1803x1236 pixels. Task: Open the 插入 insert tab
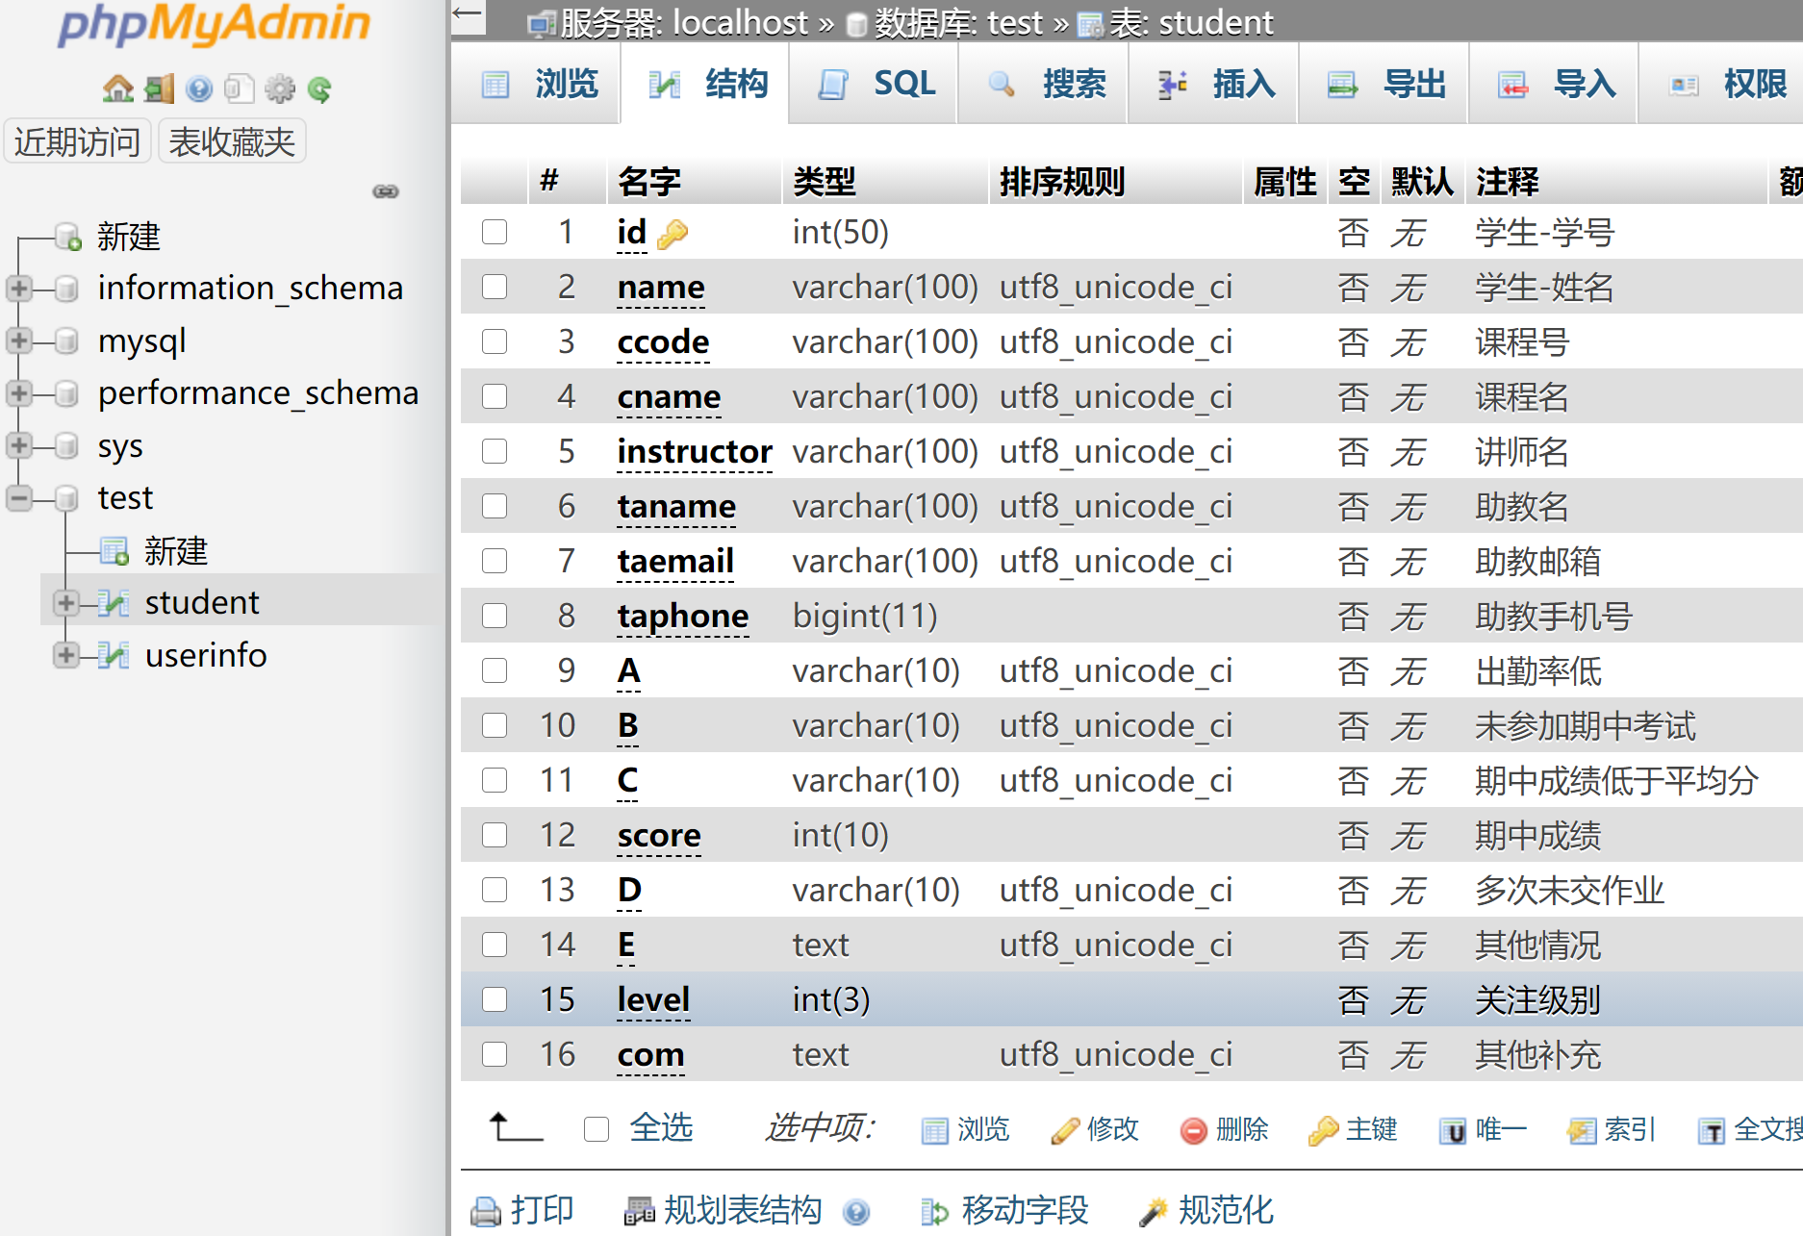(1214, 85)
